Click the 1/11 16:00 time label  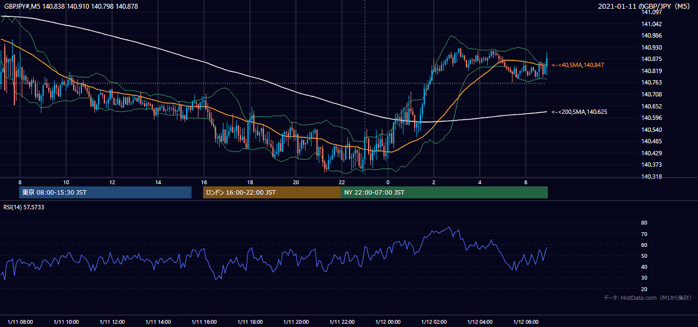click(204, 322)
